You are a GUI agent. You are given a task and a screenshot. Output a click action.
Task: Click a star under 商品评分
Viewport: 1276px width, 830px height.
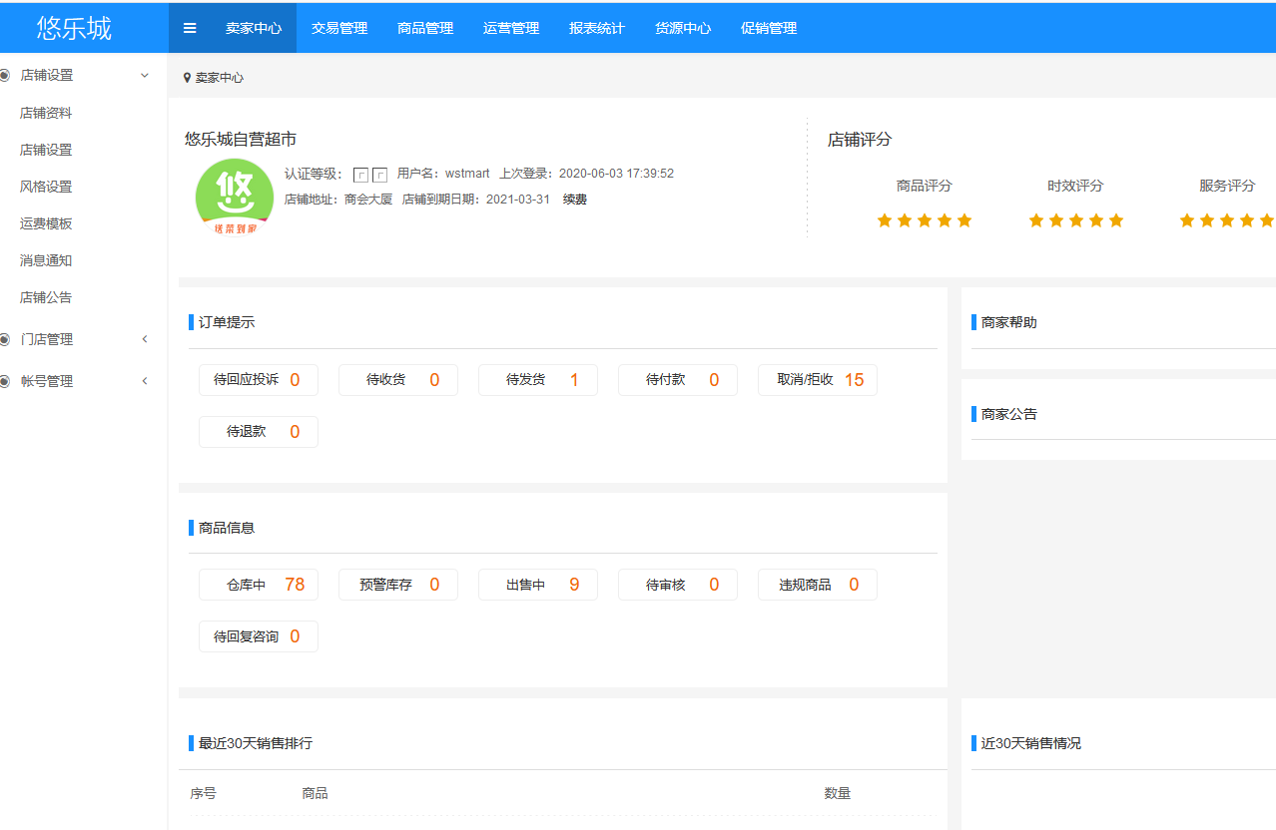point(924,219)
